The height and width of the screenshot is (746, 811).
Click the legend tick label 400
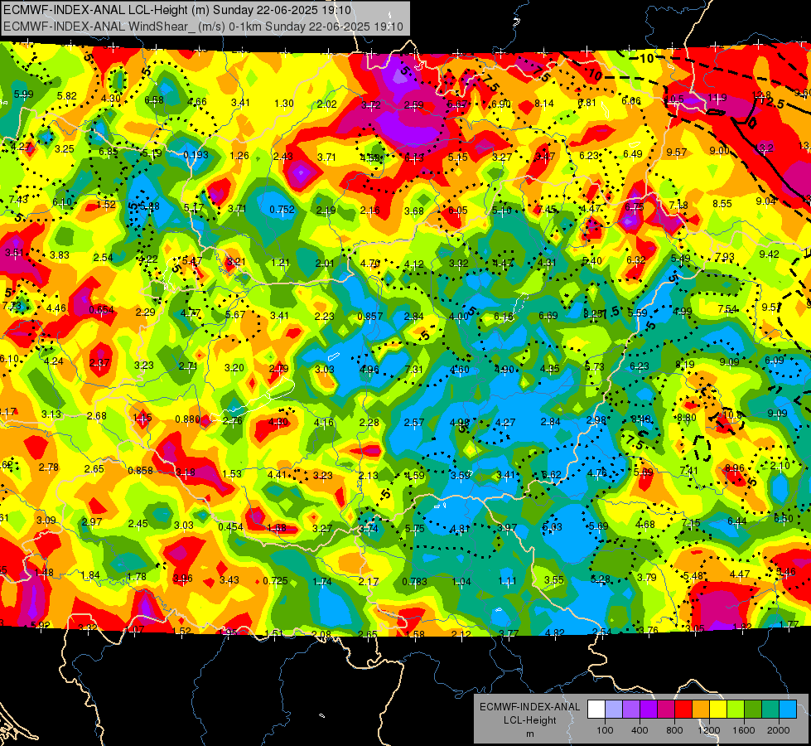click(x=640, y=730)
